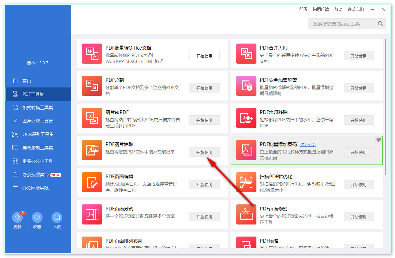
Task: Select PDF工具集 in sidebar
Action: click(x=38, y=94)
